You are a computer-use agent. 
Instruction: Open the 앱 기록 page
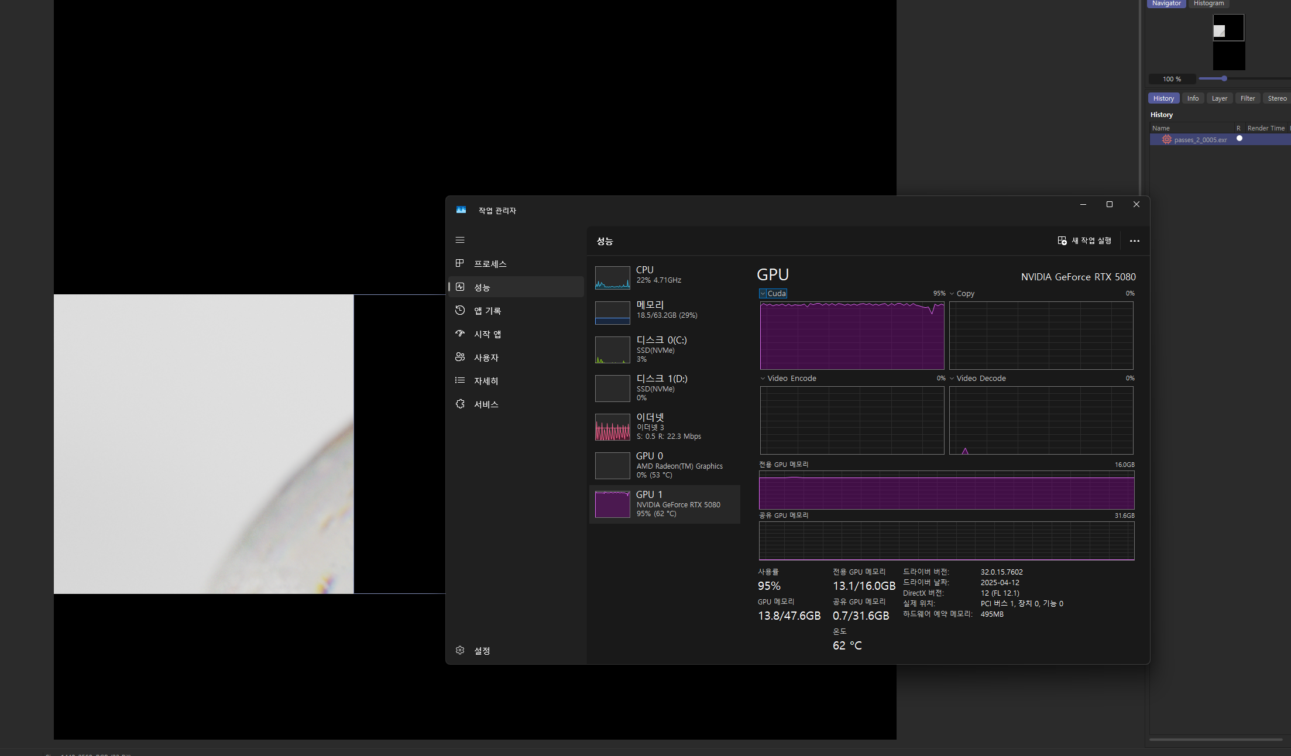516,311
